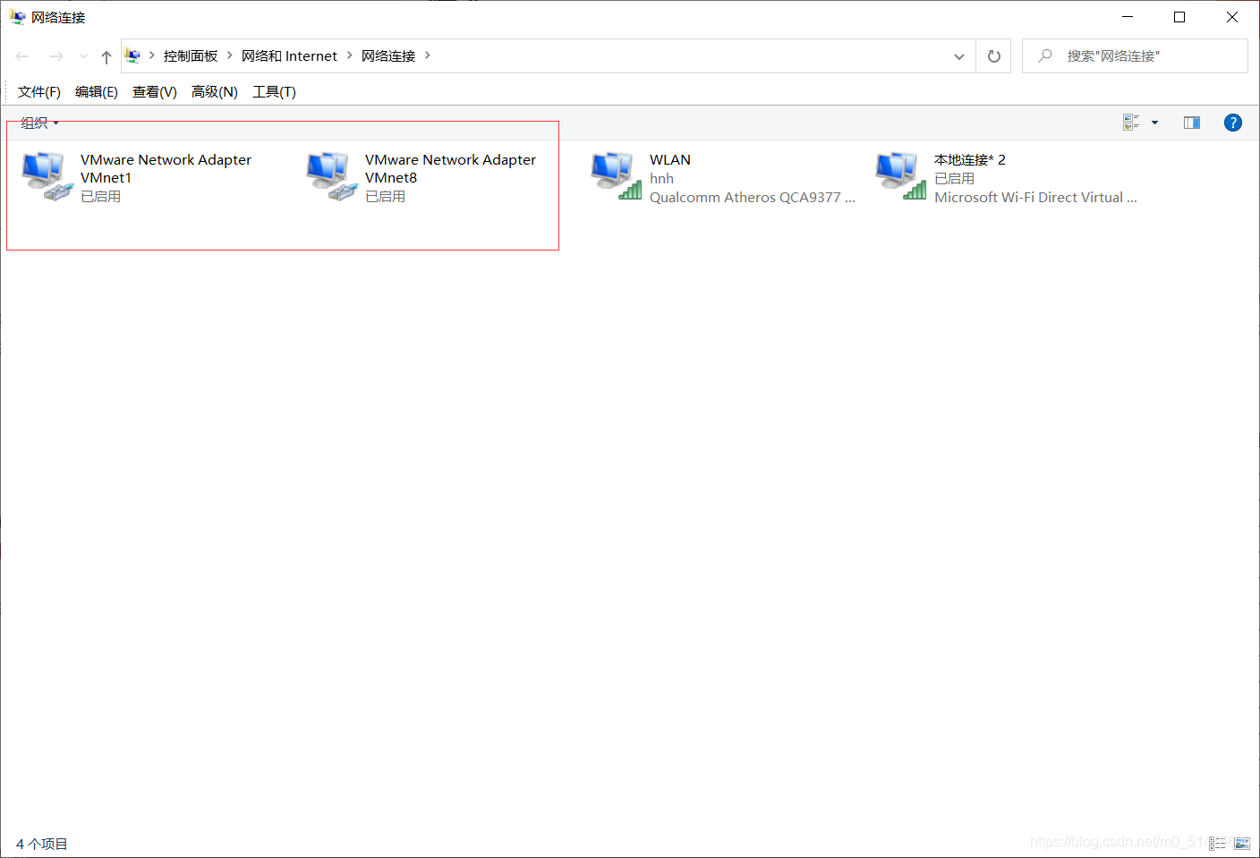Viewport: 1260px width, 858px height.
Task: Click the back navigation arrow
Action: [x=22, y=56]
